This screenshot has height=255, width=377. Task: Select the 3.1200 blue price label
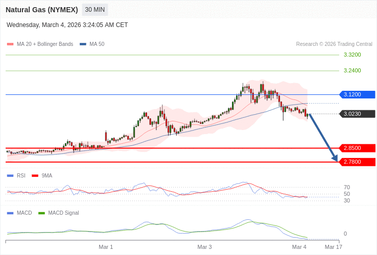[x=357, y=94]
